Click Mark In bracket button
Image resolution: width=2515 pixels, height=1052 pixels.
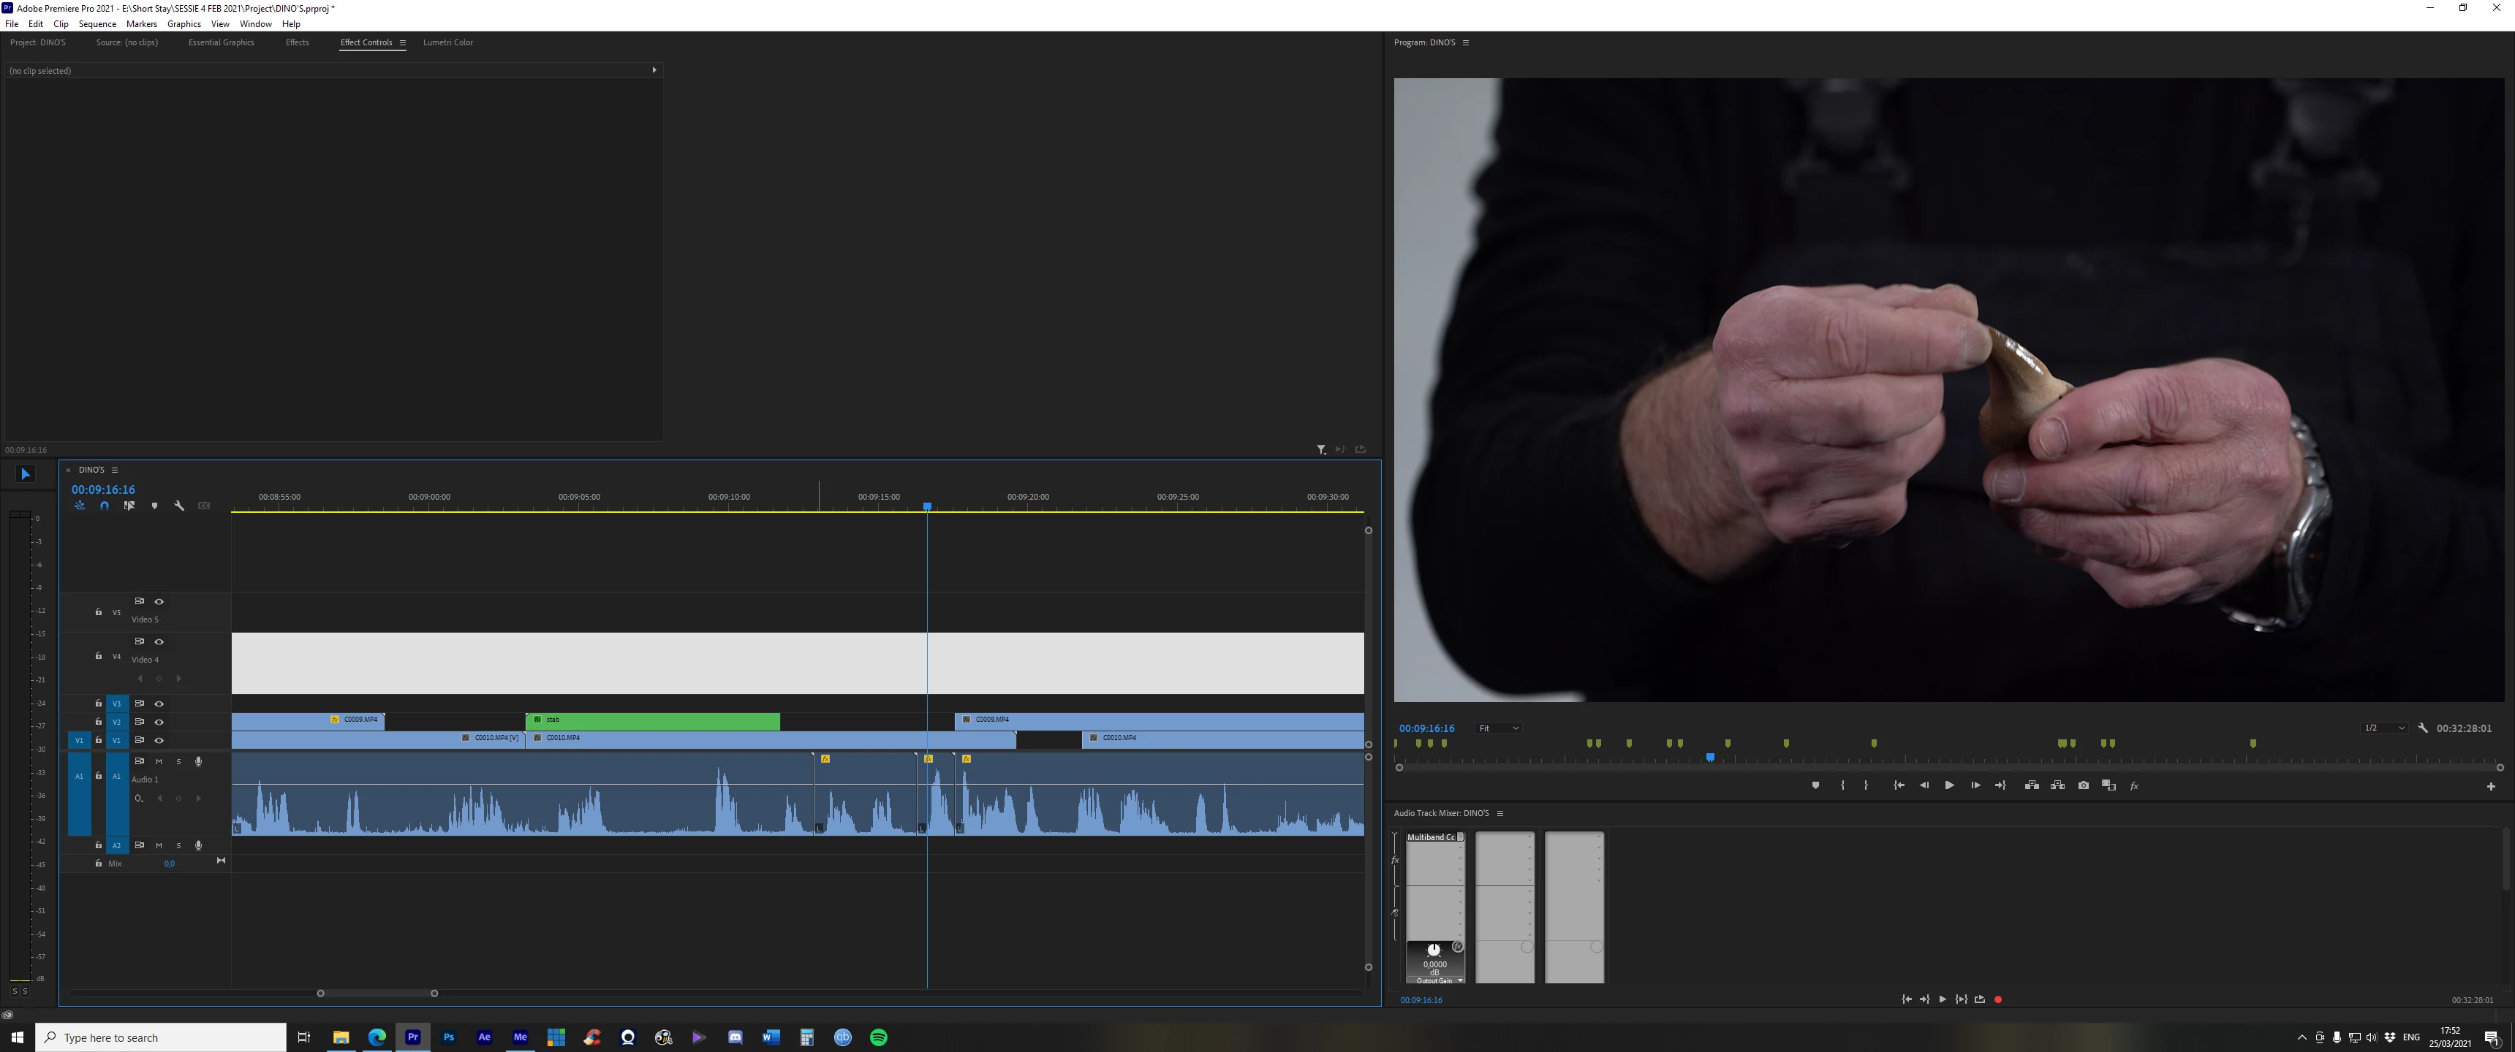pyautogui.click(x=1842, y=785)
